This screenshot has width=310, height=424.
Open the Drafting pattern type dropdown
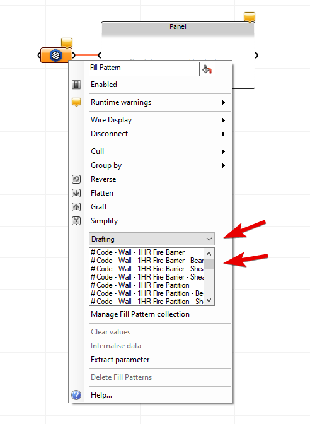coord(152,239)
